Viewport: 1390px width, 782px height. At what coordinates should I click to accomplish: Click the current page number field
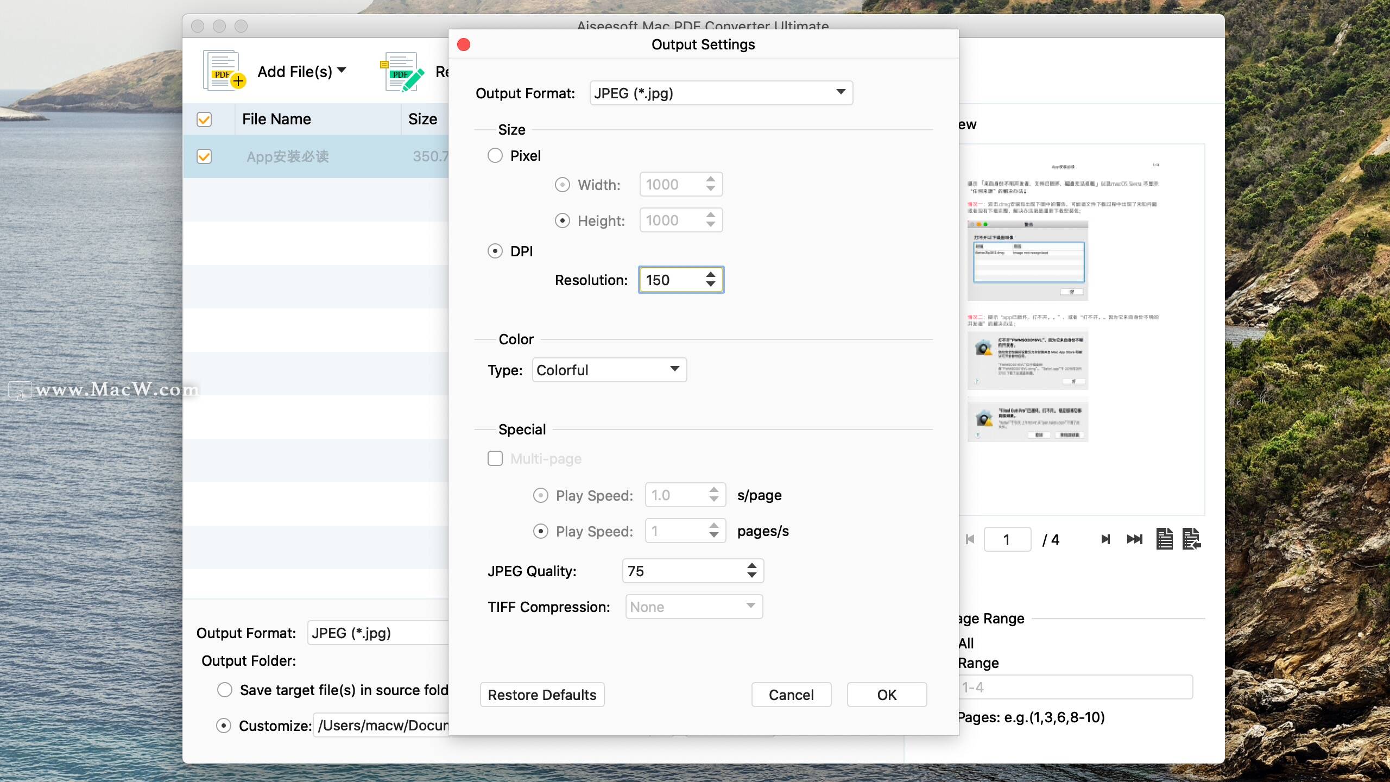coord(1007,539)
